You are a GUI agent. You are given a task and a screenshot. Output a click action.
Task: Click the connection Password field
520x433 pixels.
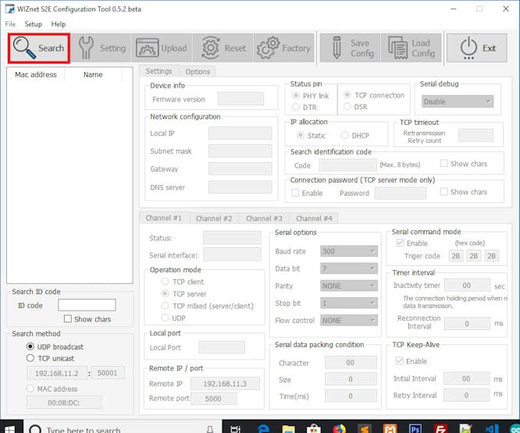coord(401,193)
